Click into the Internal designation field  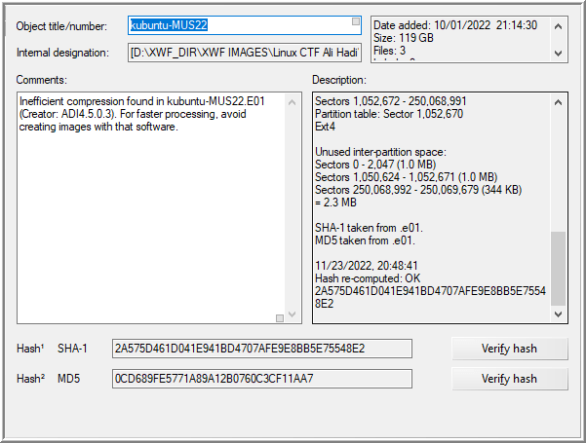click(244, 53)
